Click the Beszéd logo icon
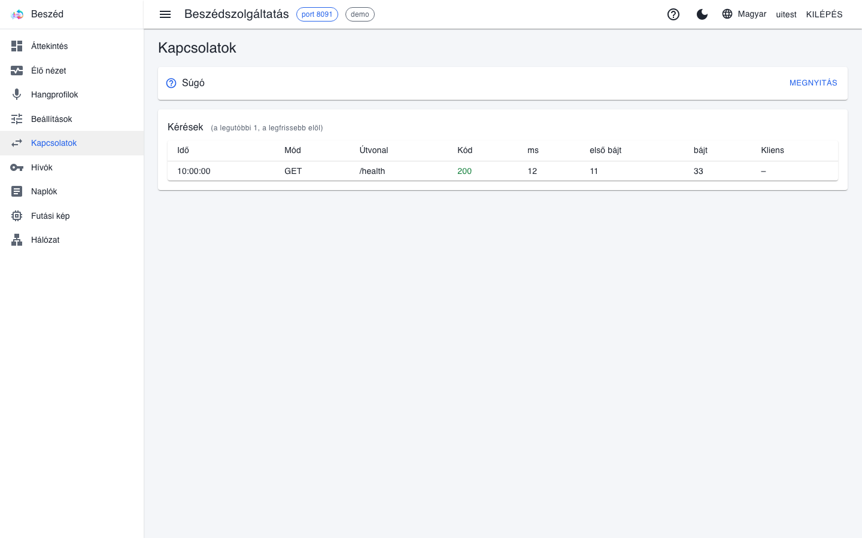Screen dimensions: 862x538 [17, 14]
